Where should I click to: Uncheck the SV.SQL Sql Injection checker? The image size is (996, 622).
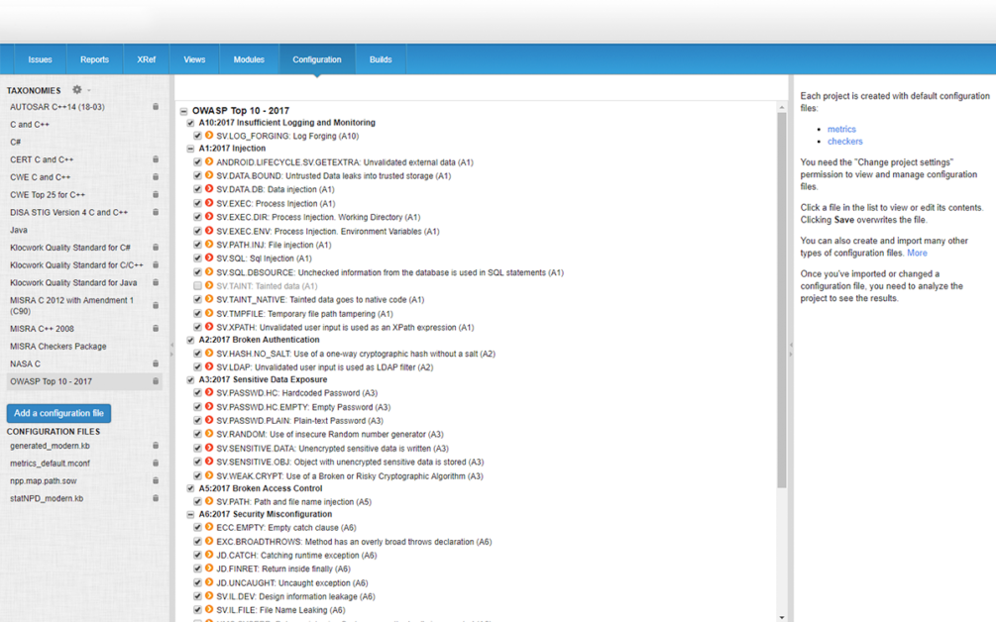click(197, 259)
